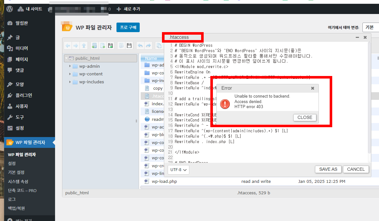Screen dimensions: 379x221
Task: Click line 19 RewriteRule index.php text
Action: click(205, 142)
